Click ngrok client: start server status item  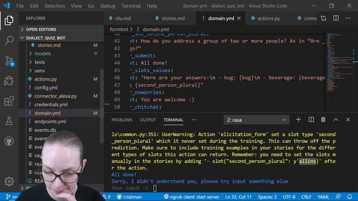point(191,197)
